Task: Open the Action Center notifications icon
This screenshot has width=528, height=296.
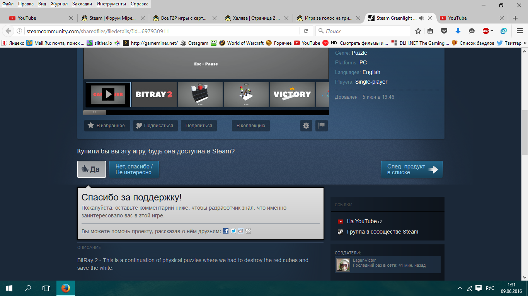Action: tap(479, 288)
